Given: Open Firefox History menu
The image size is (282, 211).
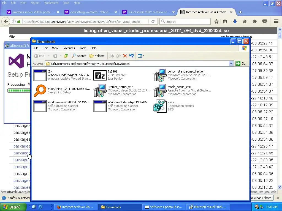Looking at the screenshot, I should [35, 3].
